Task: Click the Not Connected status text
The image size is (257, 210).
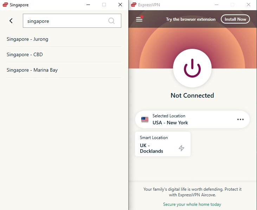Action: (192, 96)
